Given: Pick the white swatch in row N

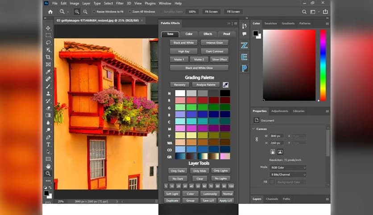Looking at the screenshot, I should click(180, 93).
